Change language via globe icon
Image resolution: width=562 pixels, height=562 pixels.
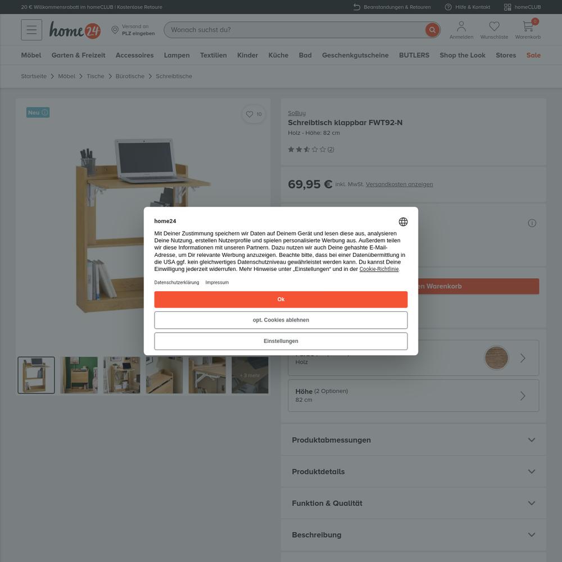pos(403,222)
